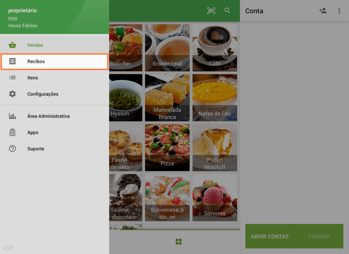Open Suporte menu entry
349x254 pixels.
pyautogui.click(x=54, y=149)
